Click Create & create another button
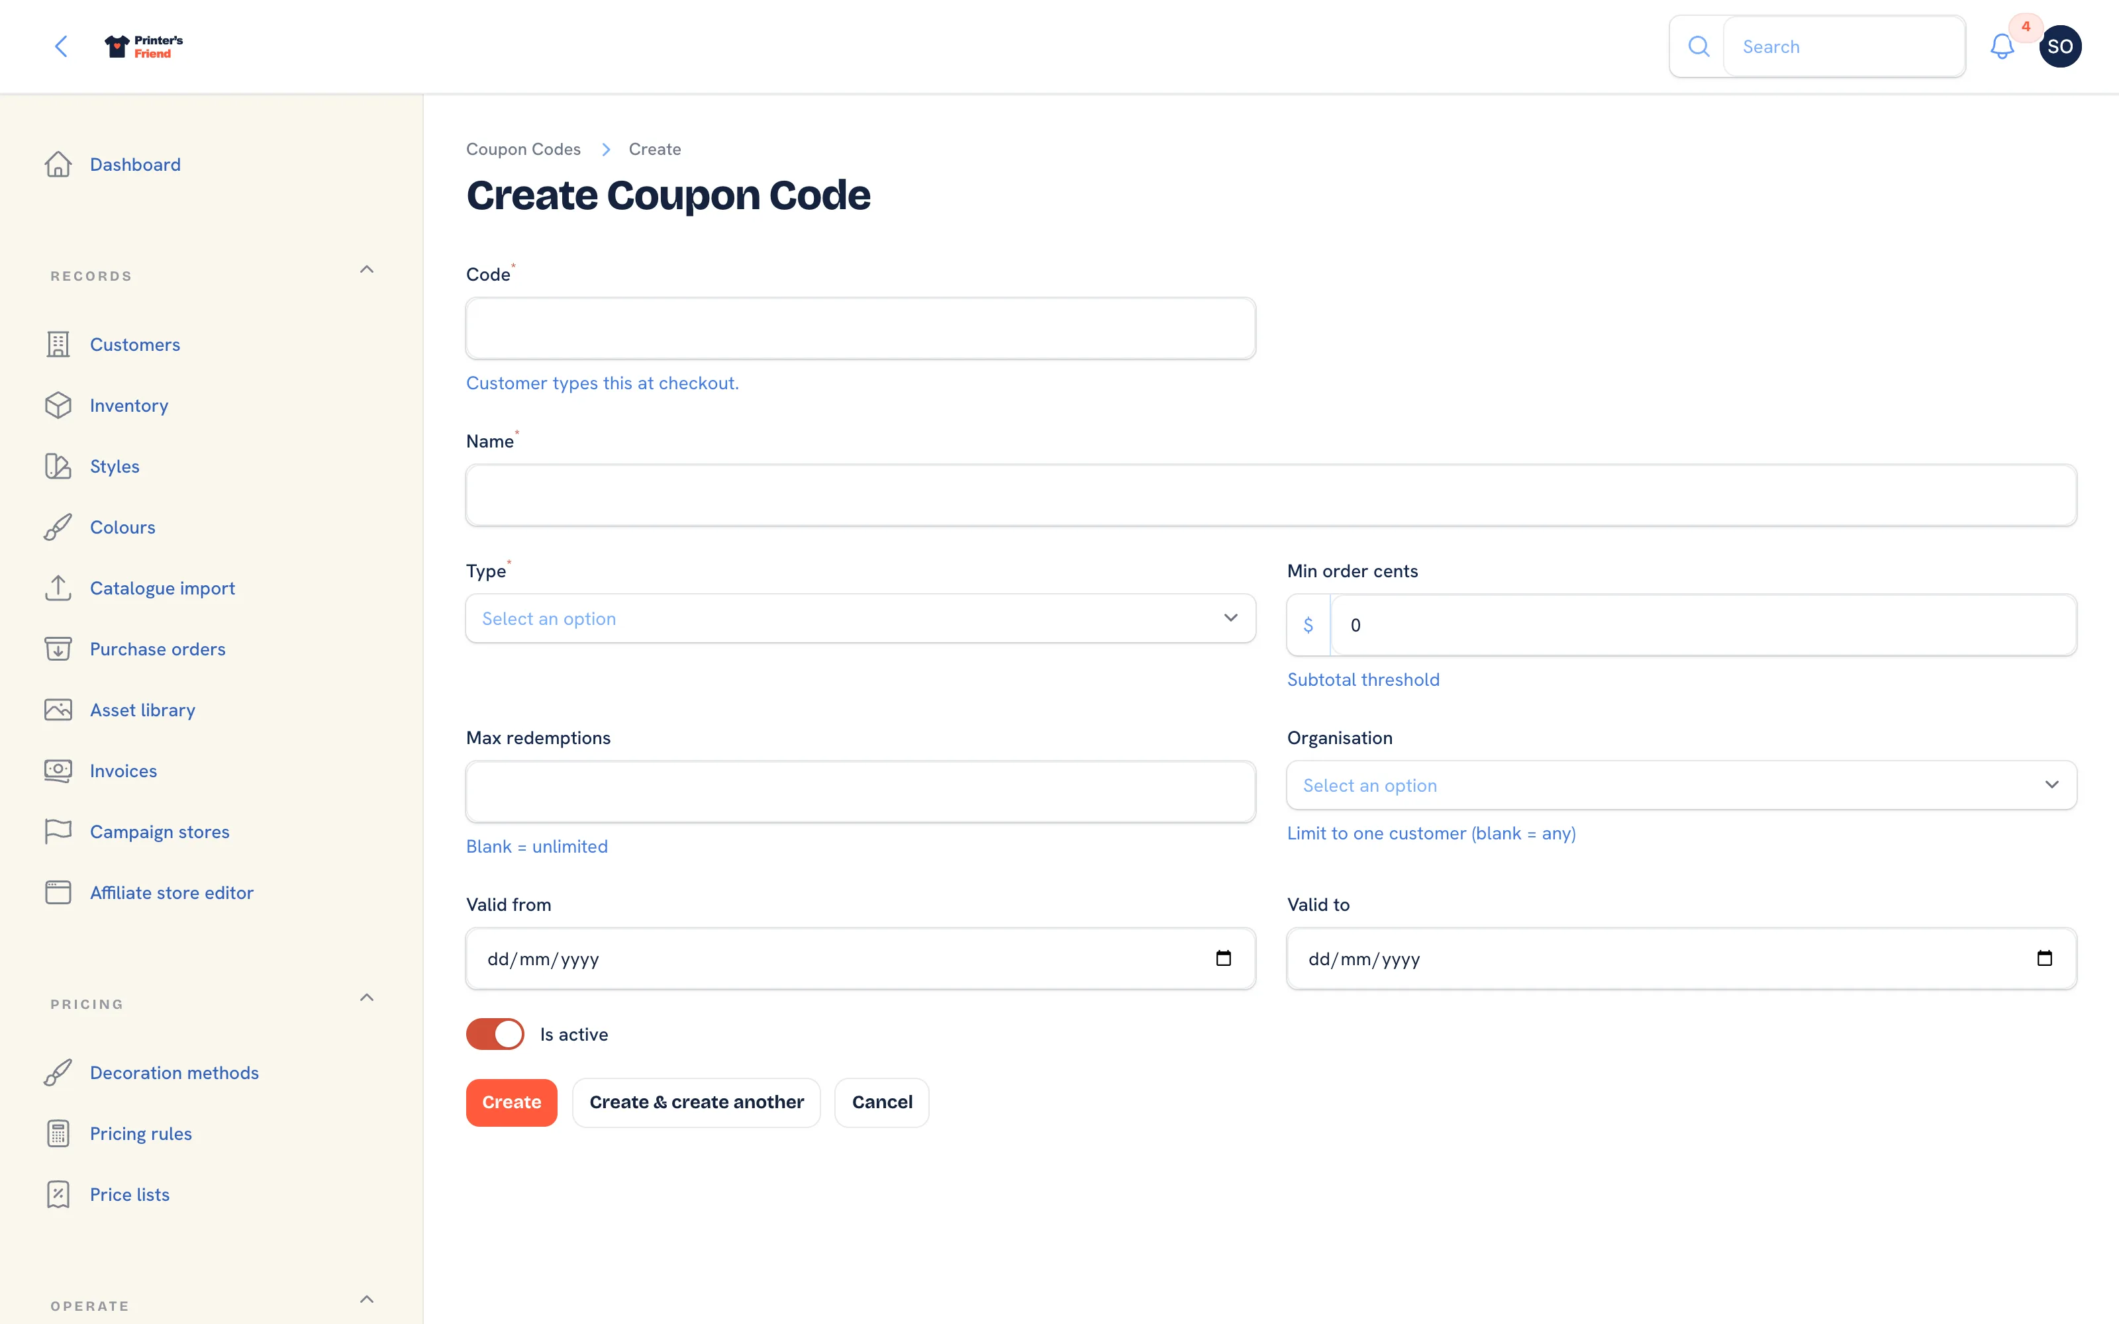The height and width of the screenshot is (1324, 2119). coord(696,1102)
